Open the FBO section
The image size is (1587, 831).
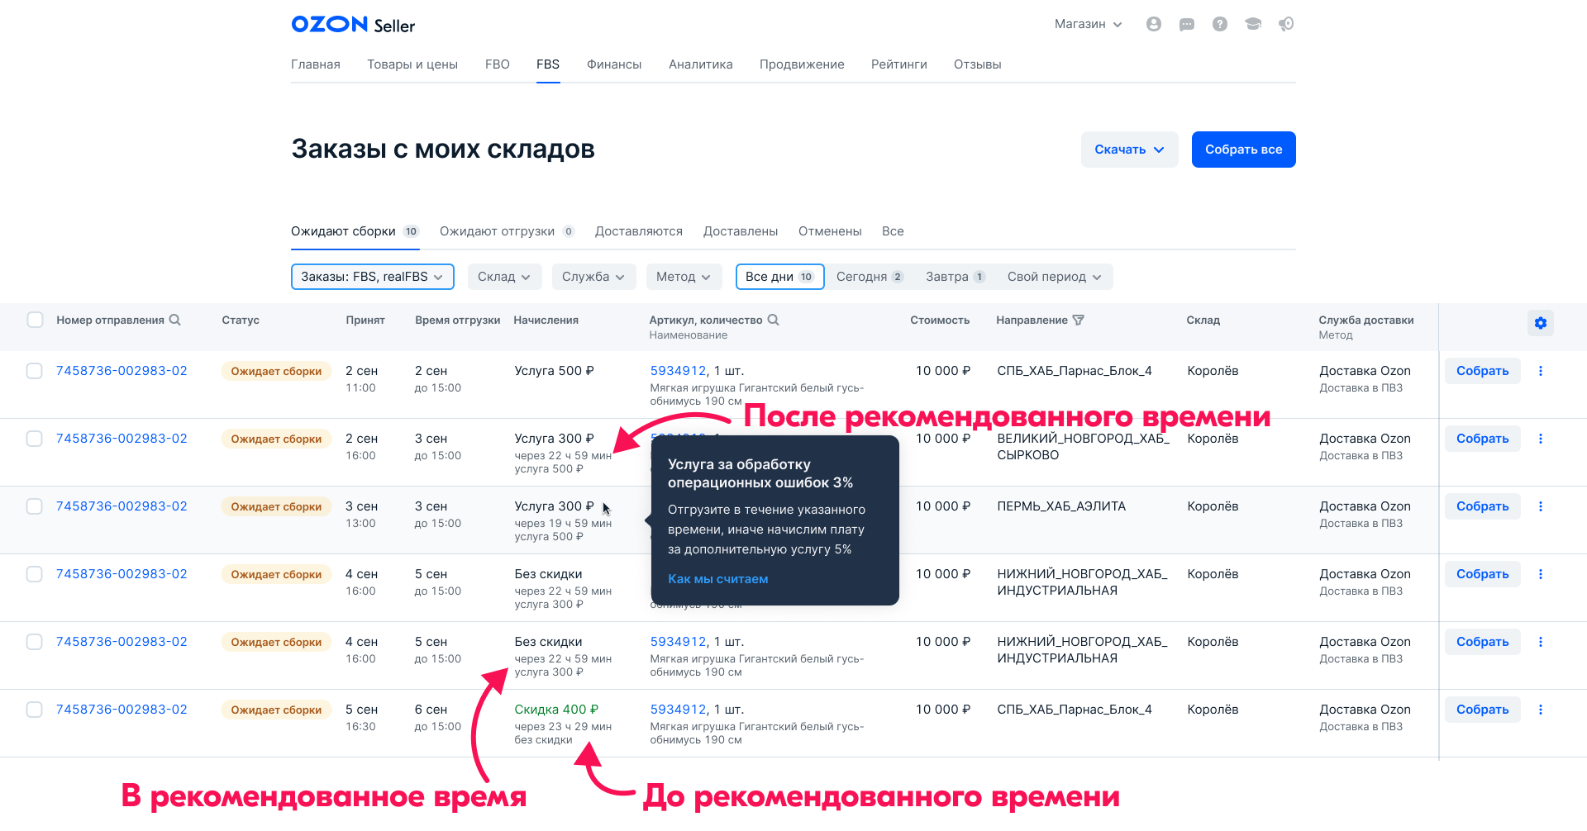[498, 64]
